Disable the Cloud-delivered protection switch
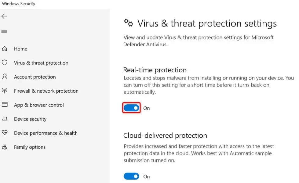 point(131,176)
